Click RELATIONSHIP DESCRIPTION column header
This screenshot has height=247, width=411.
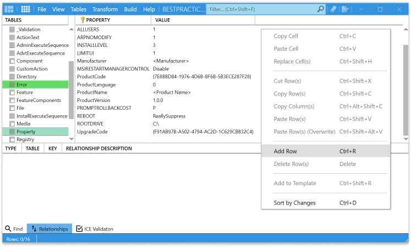99,148
